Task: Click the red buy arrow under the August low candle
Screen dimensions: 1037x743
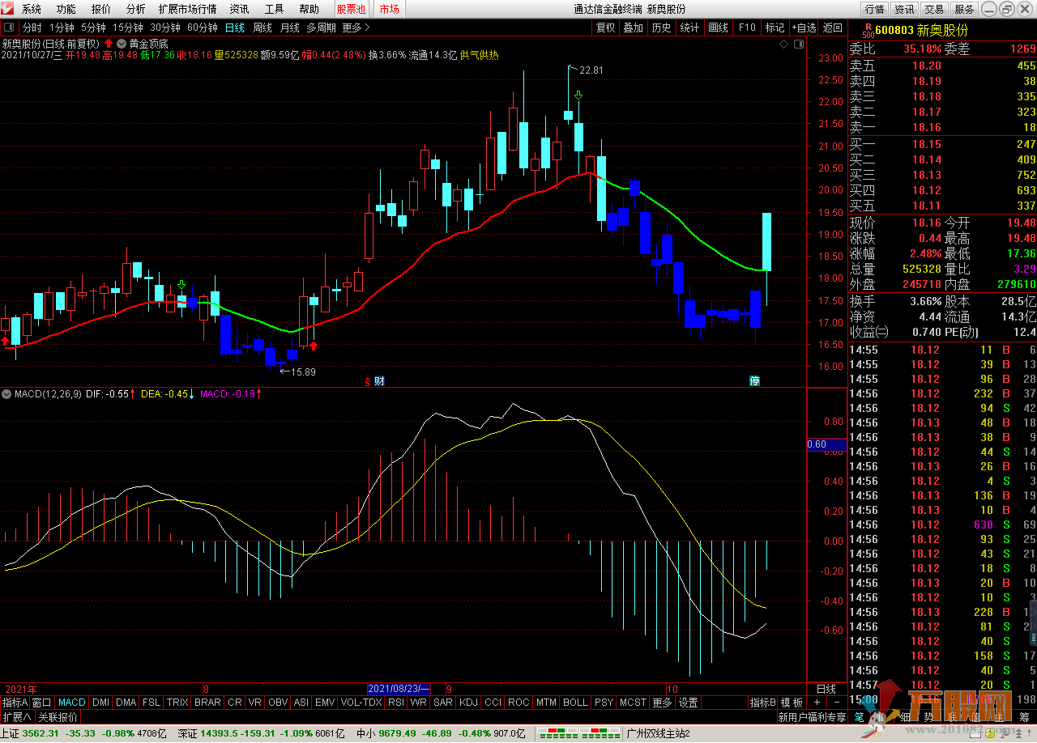Action: pyautogui.click(x=313, y=346)
